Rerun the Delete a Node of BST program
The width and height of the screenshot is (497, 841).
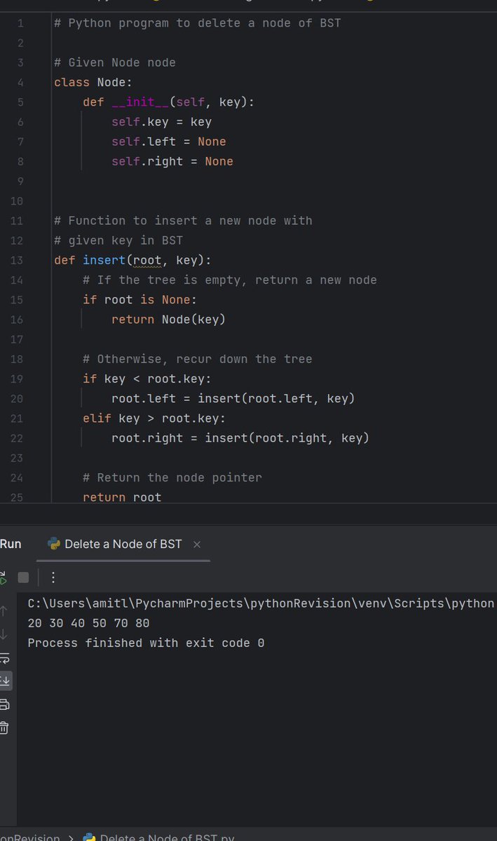point(2,577)
